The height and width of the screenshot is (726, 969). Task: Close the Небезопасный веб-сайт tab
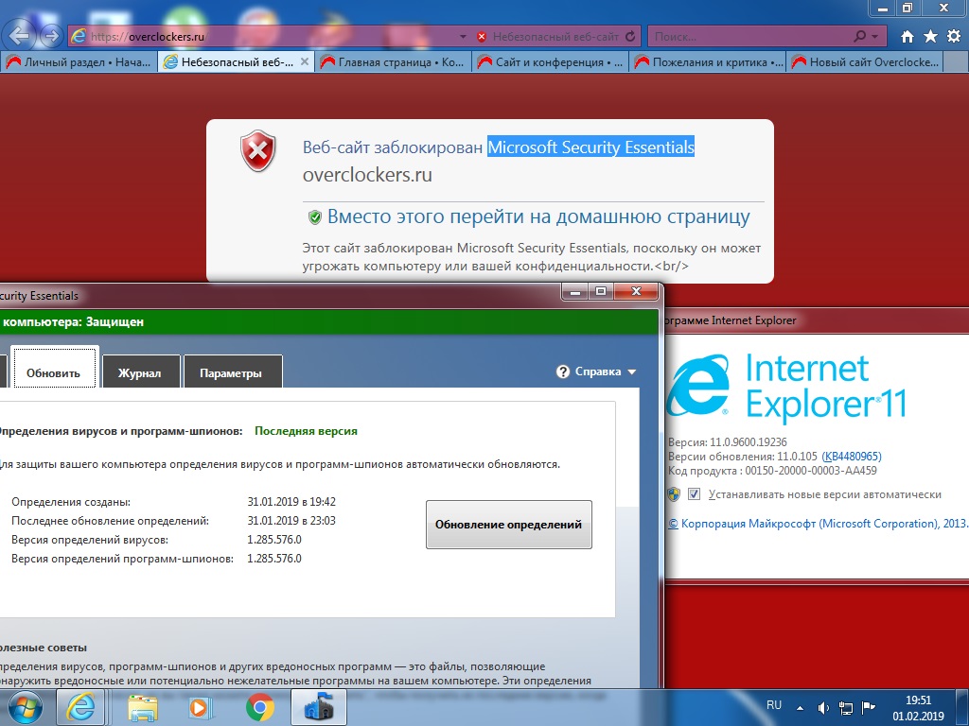[304, 61]
